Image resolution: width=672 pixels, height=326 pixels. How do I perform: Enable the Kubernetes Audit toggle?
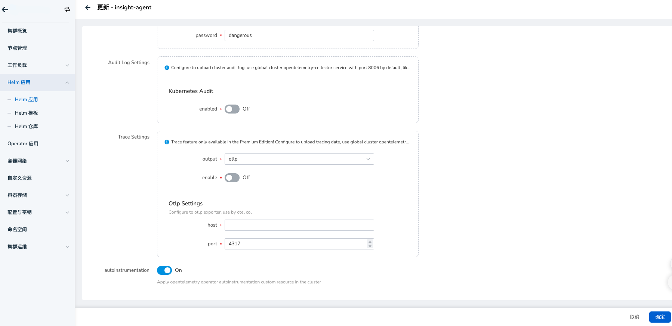232,109
